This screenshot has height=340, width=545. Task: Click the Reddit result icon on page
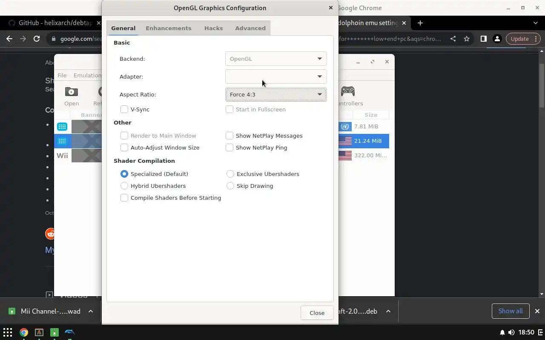pos(50,233)
